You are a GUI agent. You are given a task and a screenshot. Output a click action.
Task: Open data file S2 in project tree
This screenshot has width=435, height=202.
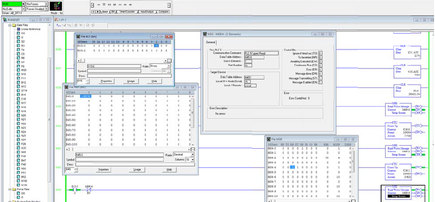click(x=21, y=41)
